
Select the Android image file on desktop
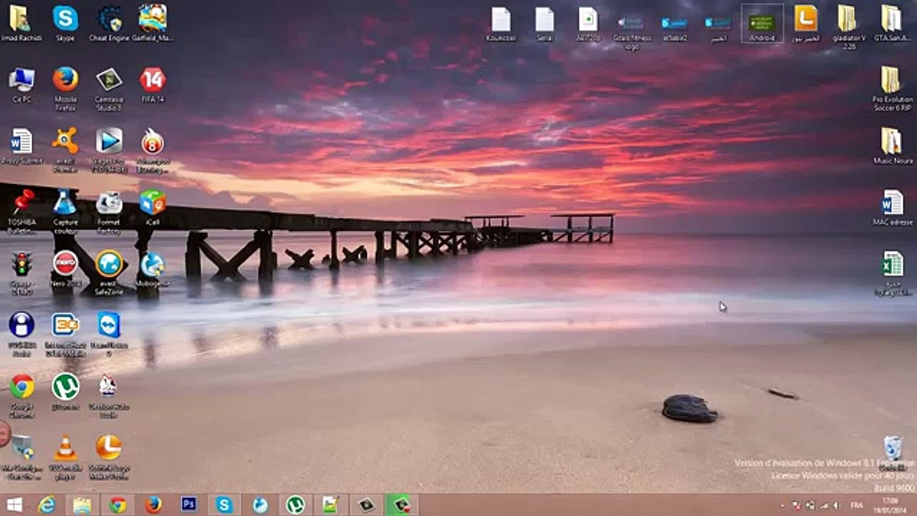coord(762,23)
